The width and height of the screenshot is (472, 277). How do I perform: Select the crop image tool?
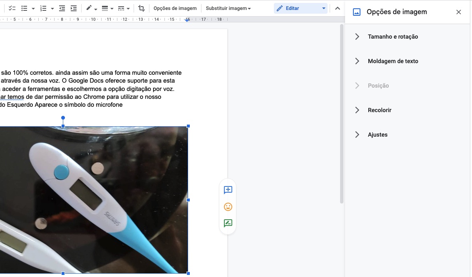pos(141,8)
